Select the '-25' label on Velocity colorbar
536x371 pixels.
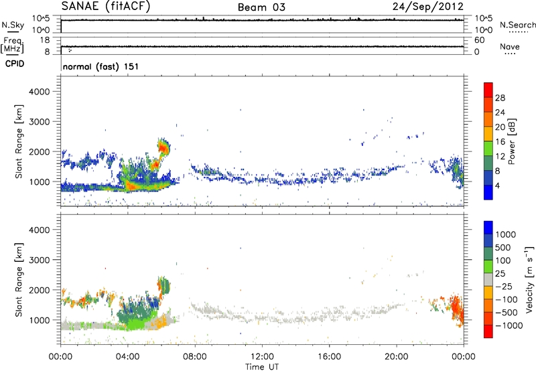click(x=505, y=286)
